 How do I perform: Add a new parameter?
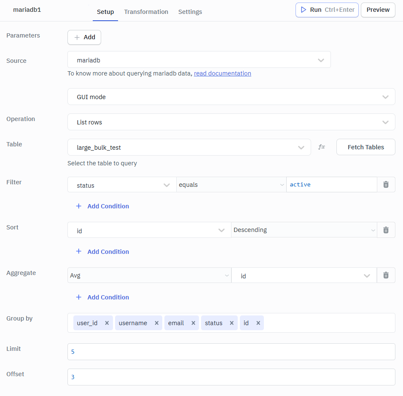(x=84, y=37)
